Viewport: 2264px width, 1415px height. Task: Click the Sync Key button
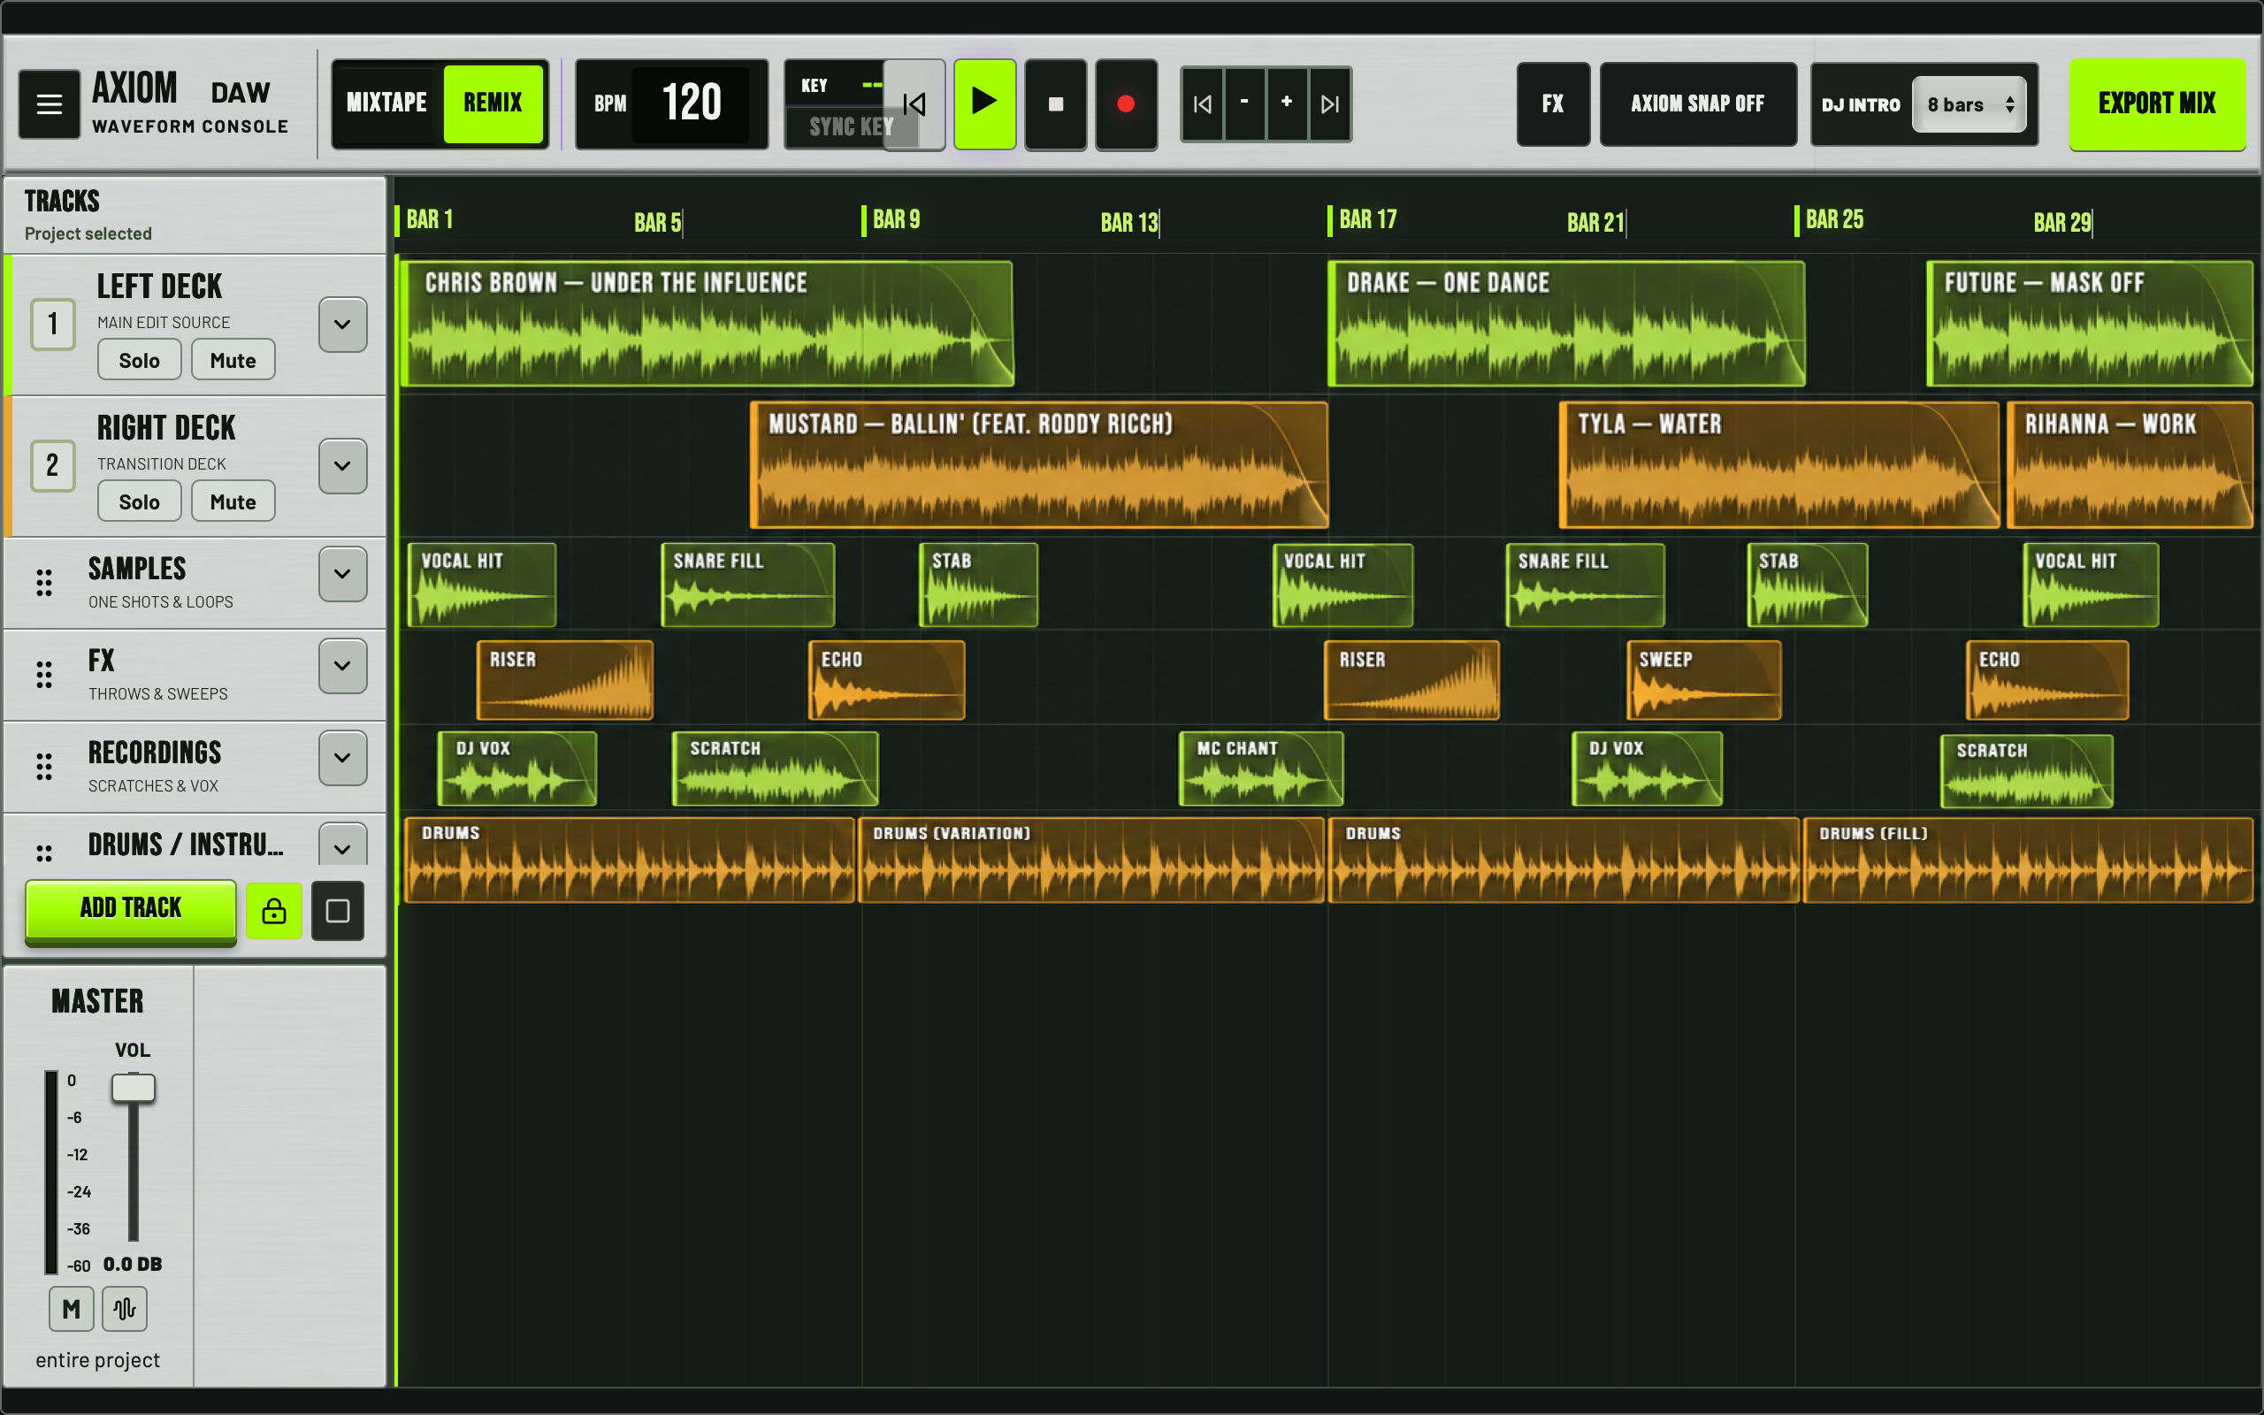tap(852, 127)
